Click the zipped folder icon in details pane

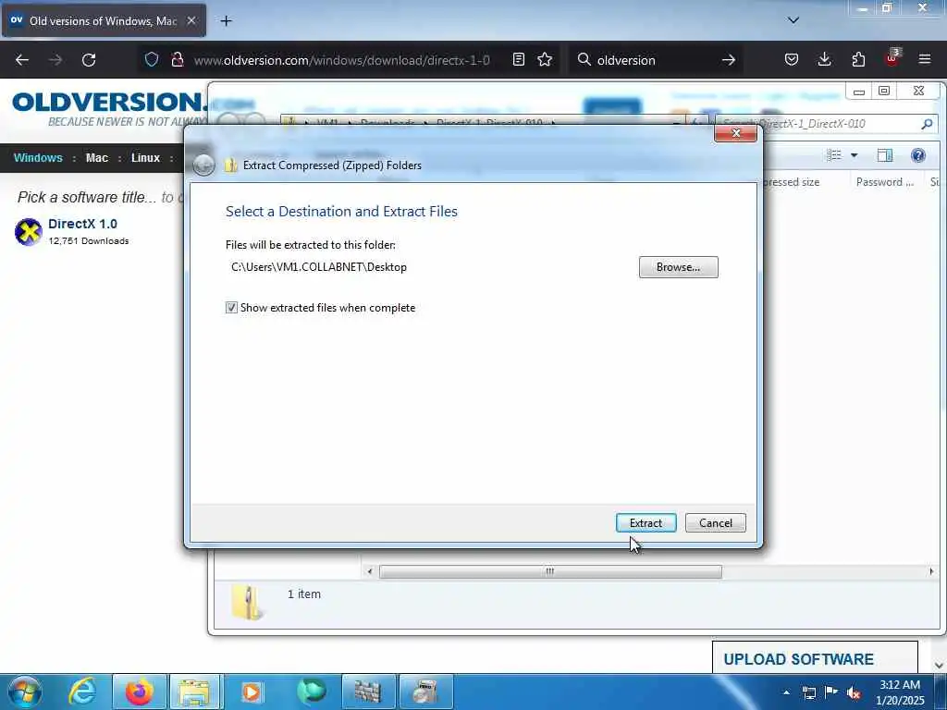click(x=246, y=603)
